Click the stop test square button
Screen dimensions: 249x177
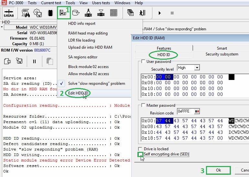pyautogui.click(x=172, y=13)
